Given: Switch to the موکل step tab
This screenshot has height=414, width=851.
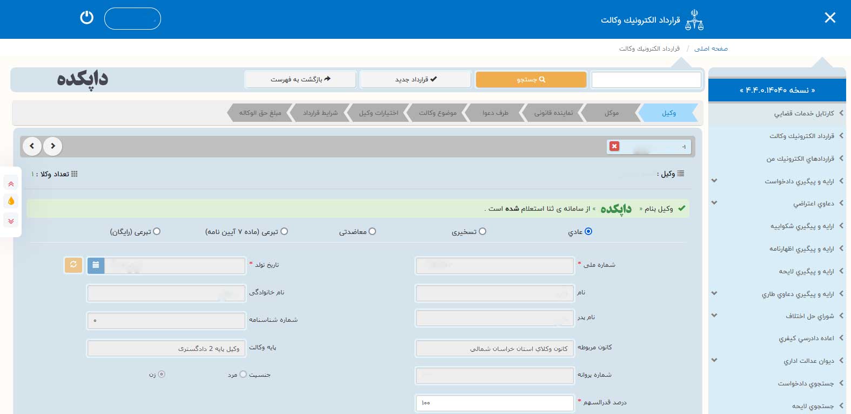Looking at the screenshot, I should click(x=611, y=113).
